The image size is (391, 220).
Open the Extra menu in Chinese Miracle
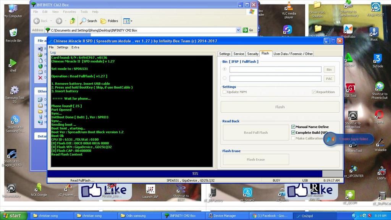pyautogui.click(x=75, y=47)
